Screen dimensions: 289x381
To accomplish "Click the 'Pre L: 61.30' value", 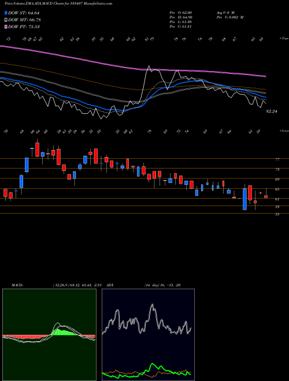I will coord(180,22).
